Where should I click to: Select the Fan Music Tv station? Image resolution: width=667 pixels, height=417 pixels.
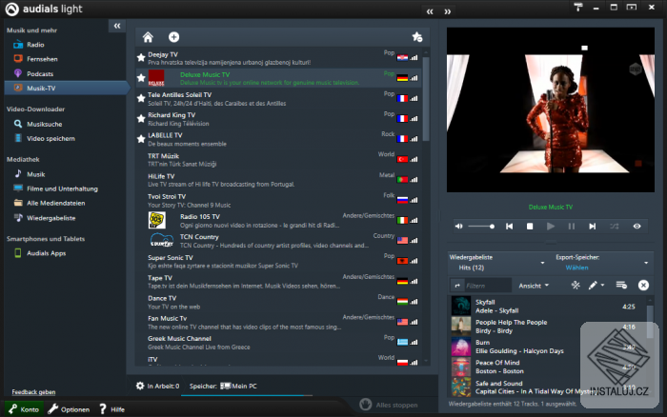(278, 323)
